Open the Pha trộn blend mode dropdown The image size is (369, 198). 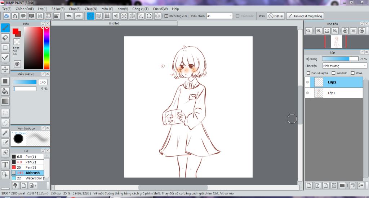pos(344,66)
